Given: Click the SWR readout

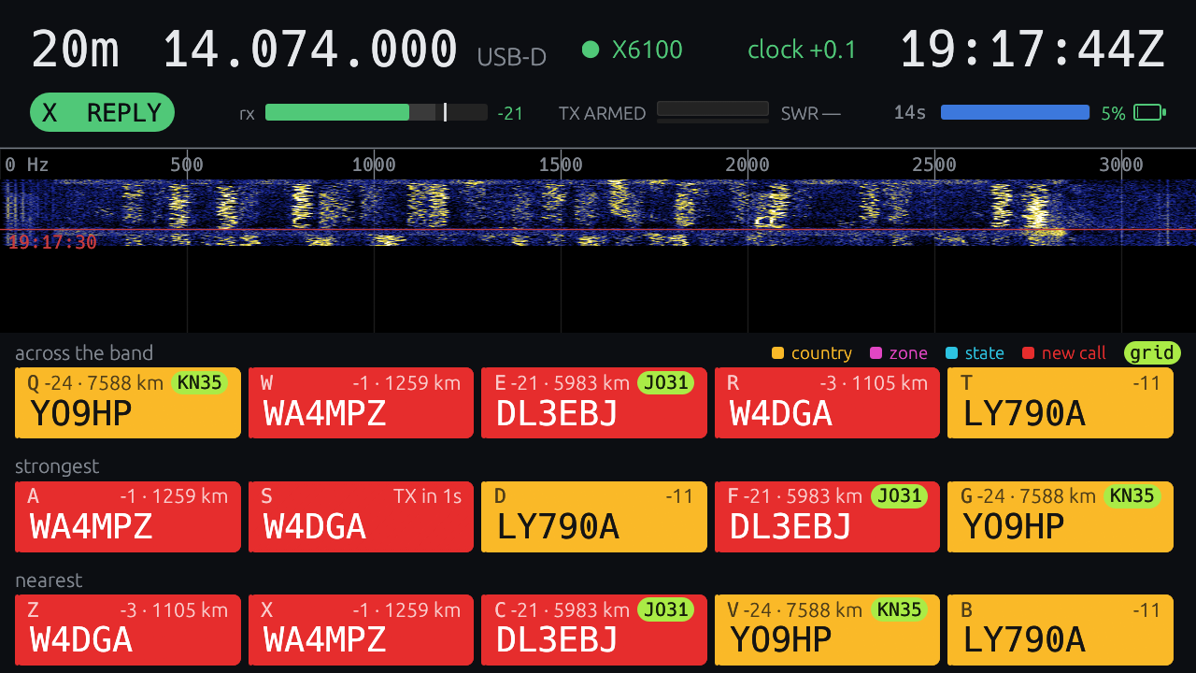Looking at the screenshot, I should [811, 113].
